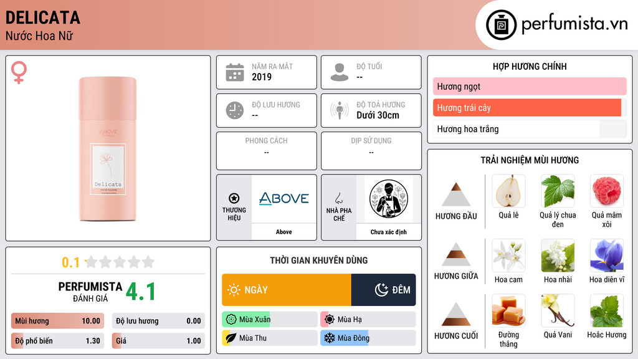Click the five-star rating row
This screenshot has height=359, width=638.
click(x=120, y=262)
